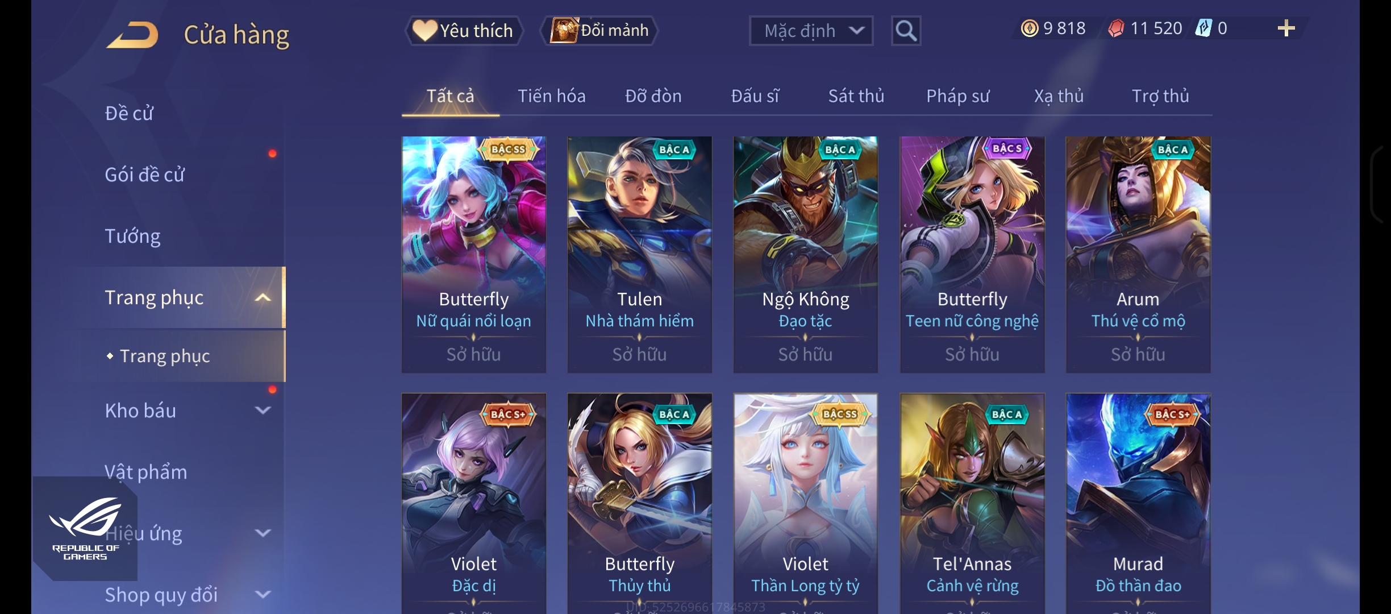Select the Murad Đồ thần đao skin card
This screenshot has width=1391, height=614.
tap(1138, 504)
